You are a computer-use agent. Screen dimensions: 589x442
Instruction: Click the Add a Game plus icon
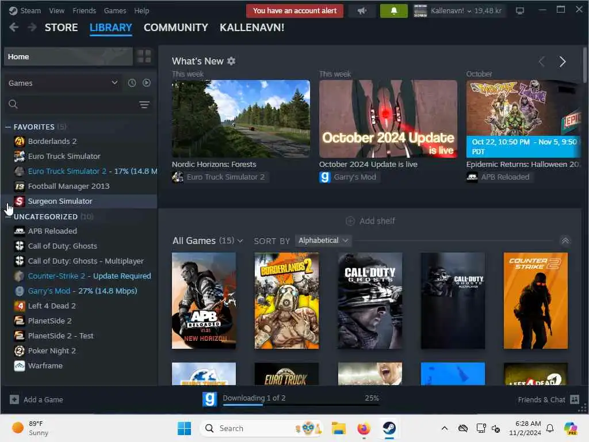(14, 399)
